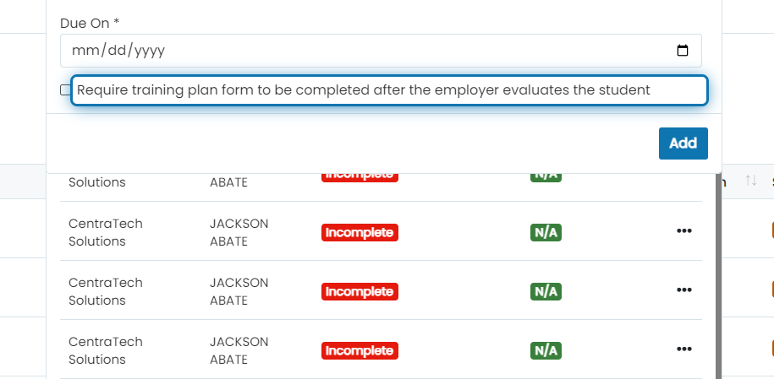Open ellipsis menu for bottom JACKSON ABATE row
This screenshot has height=379, width=774.
tap(683, 349)
